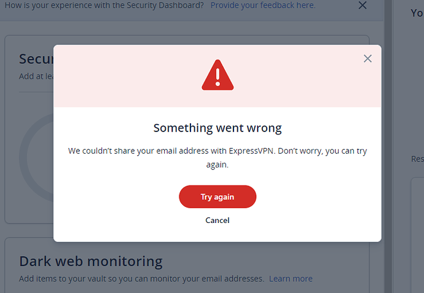Dismiss the Security Dashboard feedback banner
424x293 pixels.
pos(363,5)
